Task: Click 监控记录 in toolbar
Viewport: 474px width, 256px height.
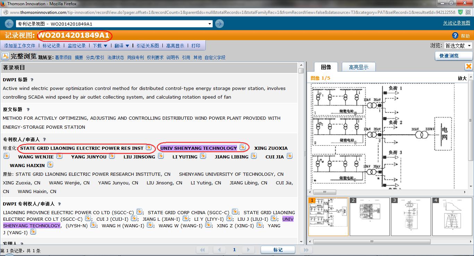Action: (76, 46)
